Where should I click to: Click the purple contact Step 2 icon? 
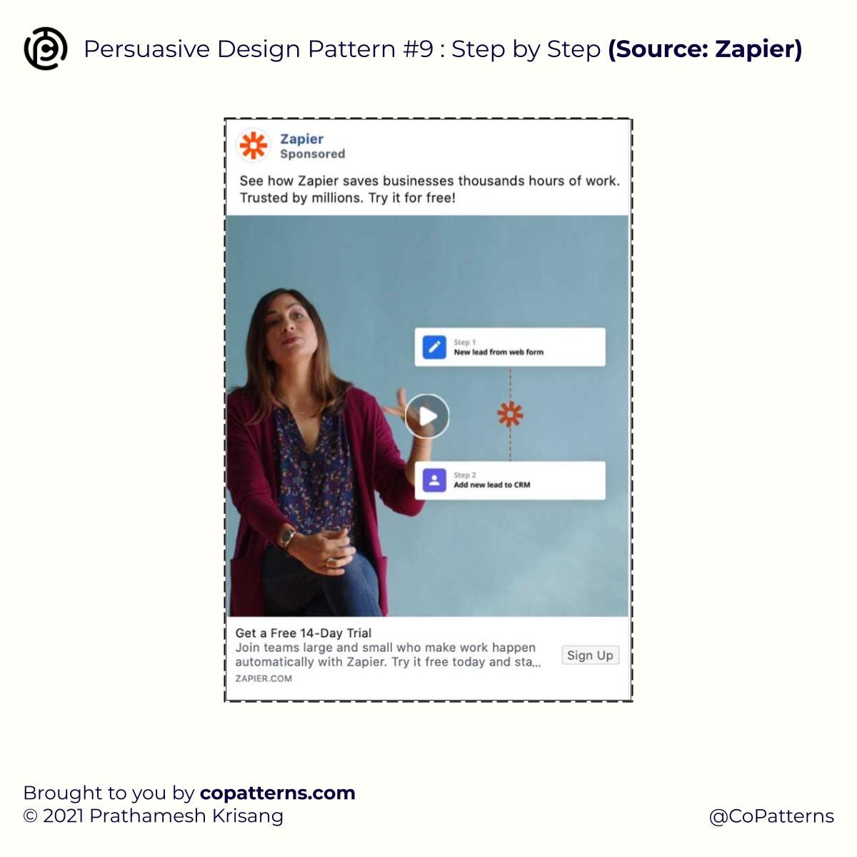pos(434,480)
